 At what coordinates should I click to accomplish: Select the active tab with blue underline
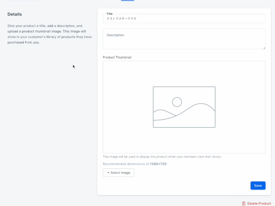128,0
